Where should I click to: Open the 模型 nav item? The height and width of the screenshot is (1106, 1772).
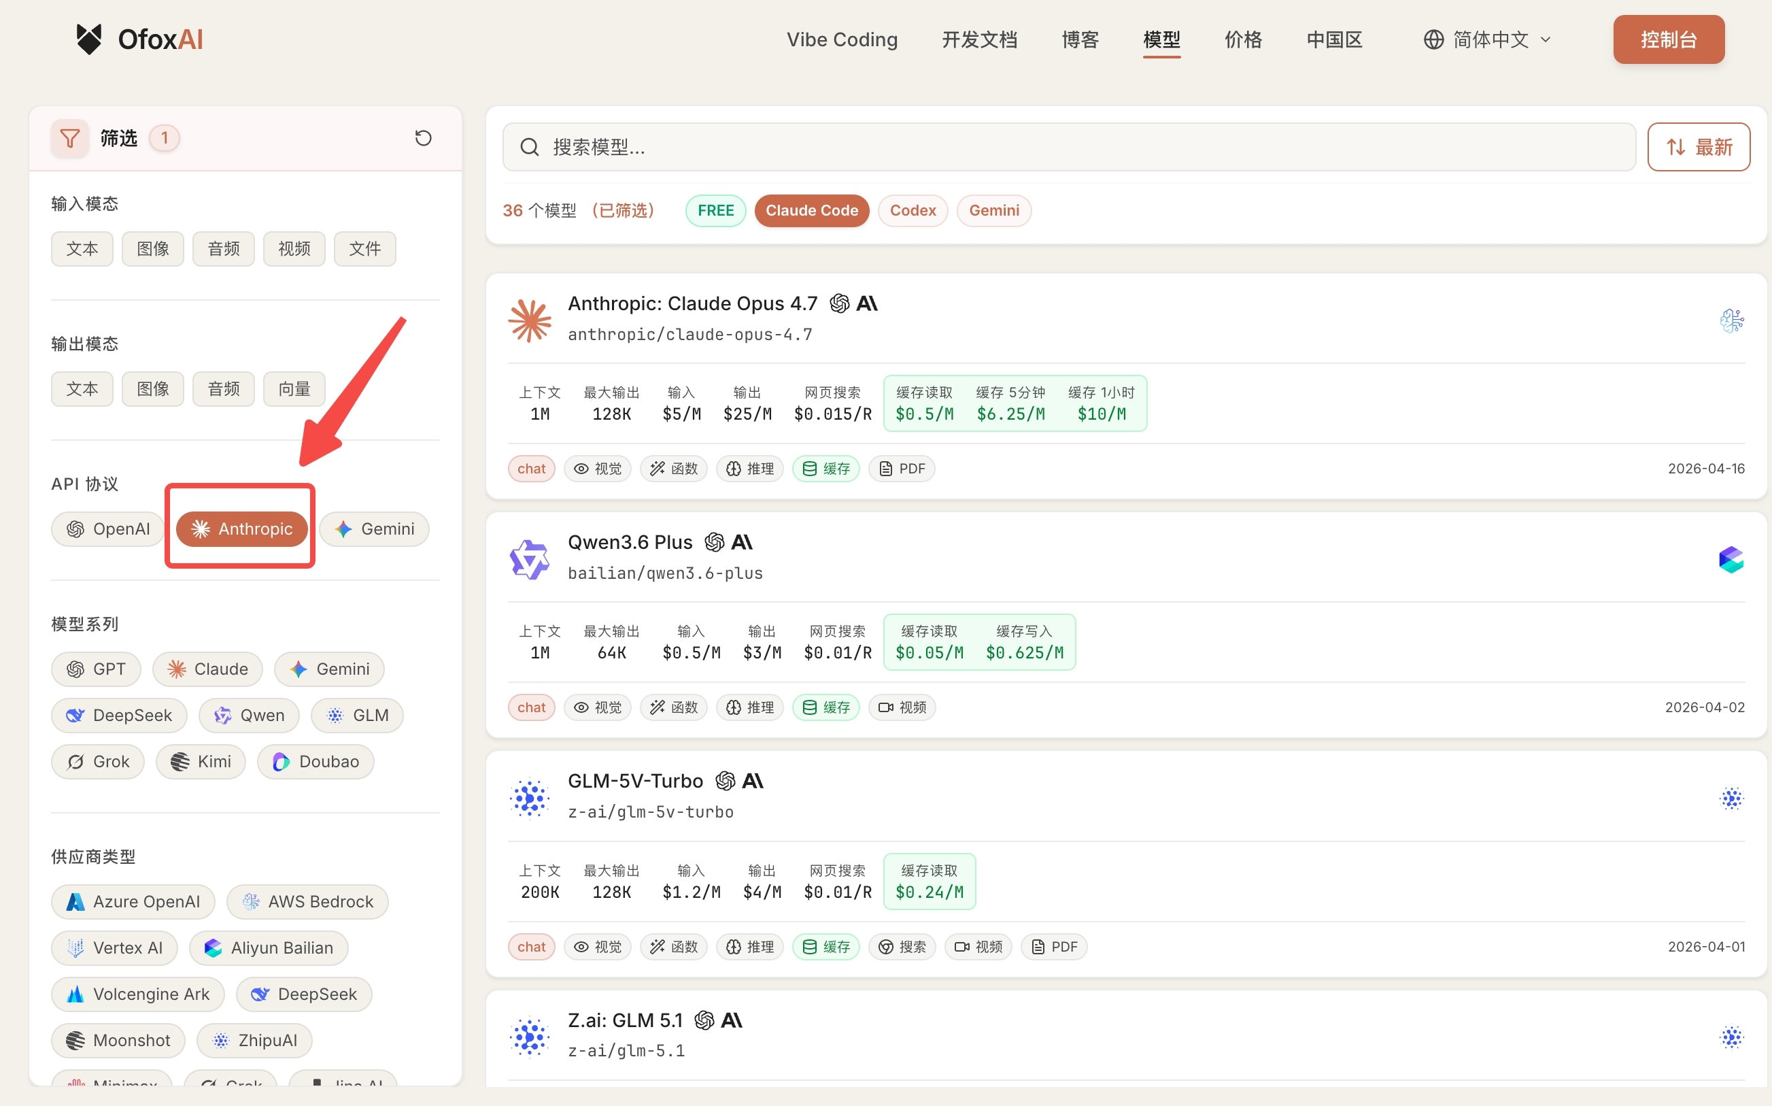tap(1161, 39)
